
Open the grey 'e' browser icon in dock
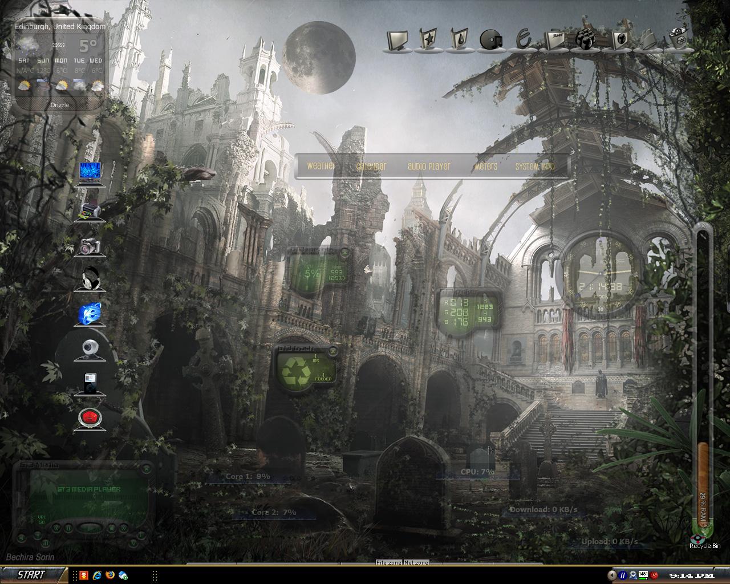[522, 39]
